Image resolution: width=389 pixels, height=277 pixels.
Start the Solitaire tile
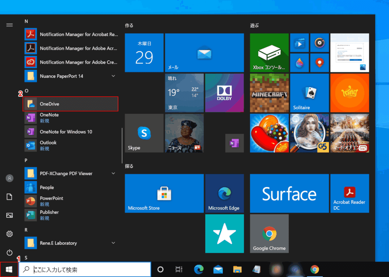[x=310, y=93]
